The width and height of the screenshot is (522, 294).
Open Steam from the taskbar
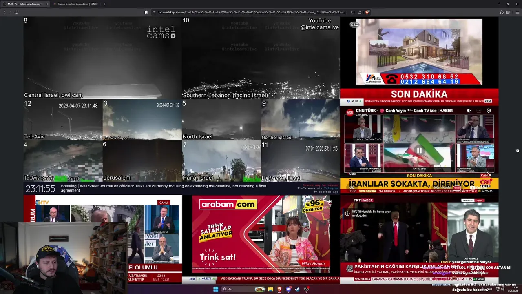[297, 289]
